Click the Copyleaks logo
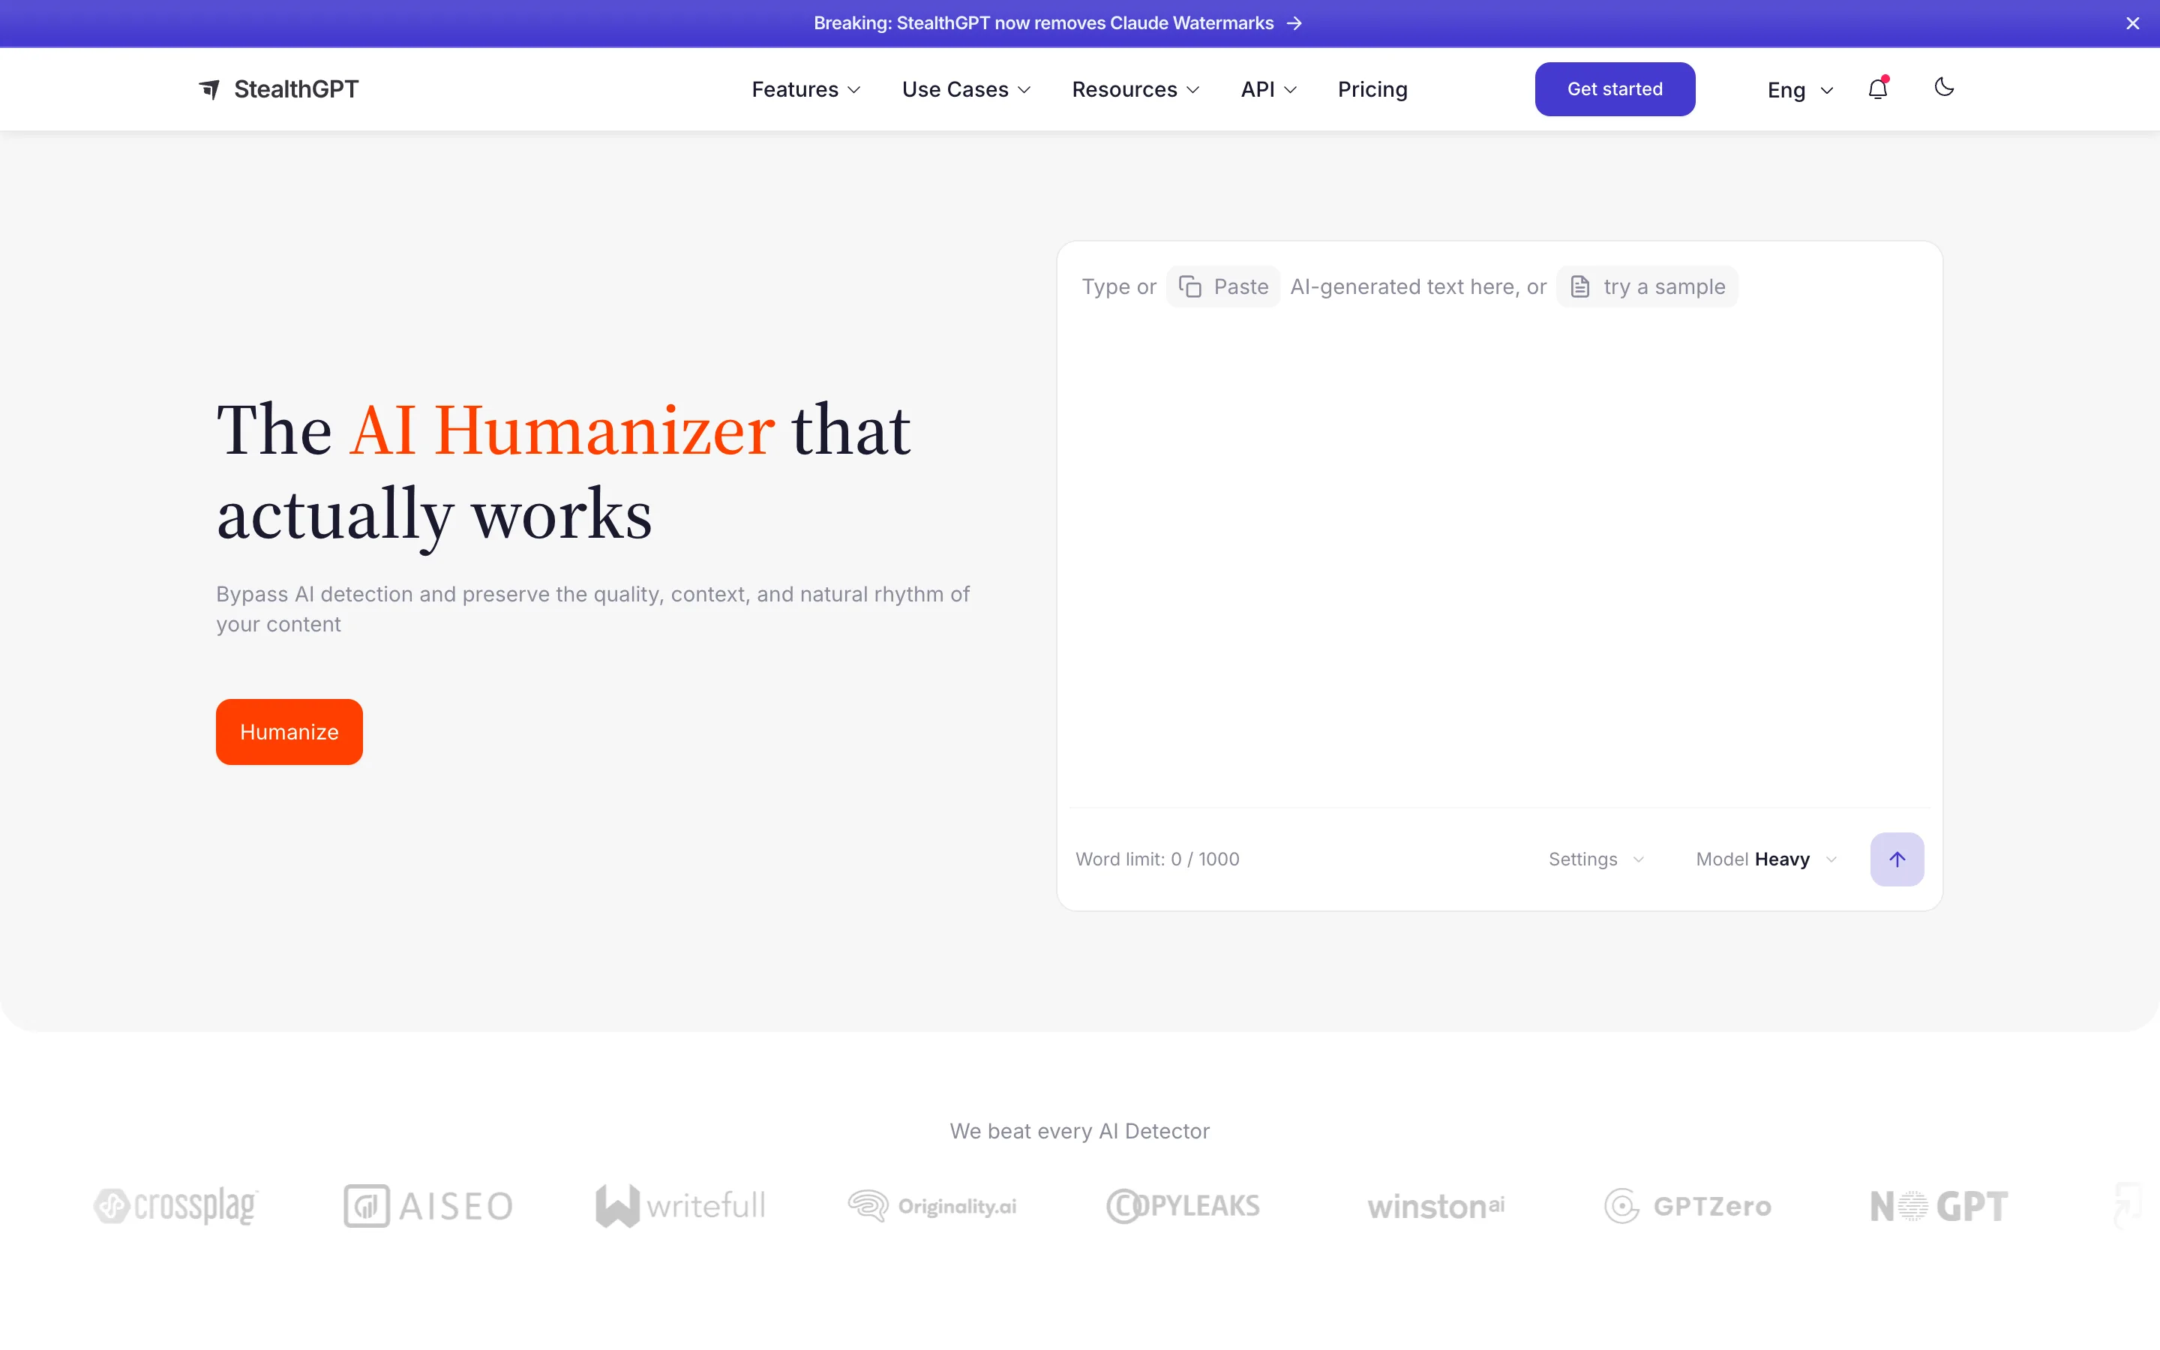 pyautogui.click(x=1183, y=1205)
